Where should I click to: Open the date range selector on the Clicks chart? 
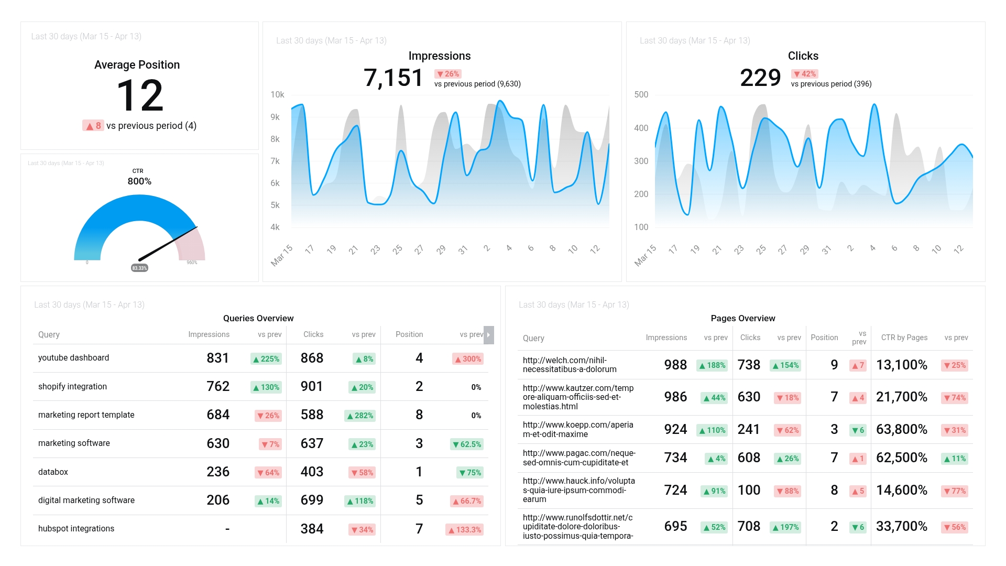694,40
